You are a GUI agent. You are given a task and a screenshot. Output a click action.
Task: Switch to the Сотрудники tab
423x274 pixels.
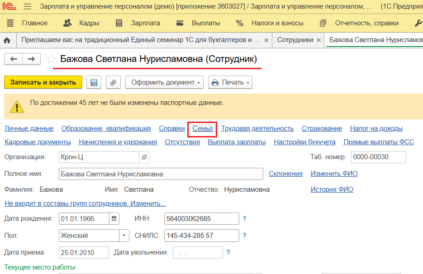pyautogui.click(x=295, y=40)
